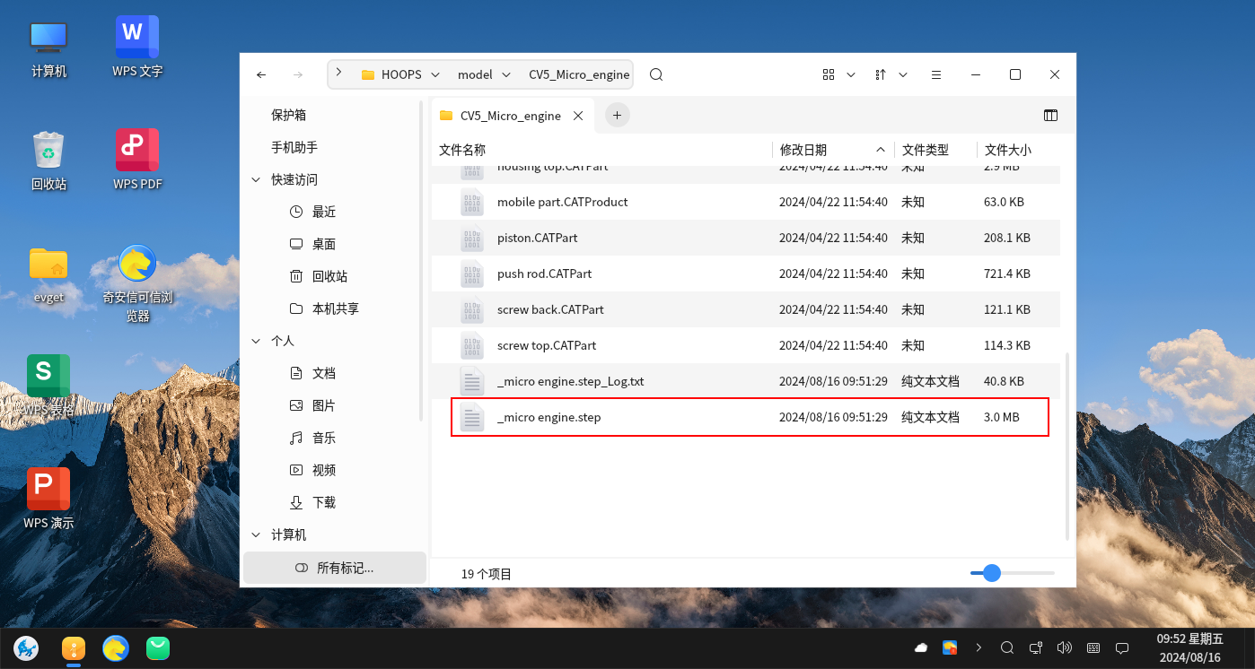Viewport: 1255px width, 669px height.
Task: Open 文档 documents in sidebar
Action: click(x=324, y=373)
